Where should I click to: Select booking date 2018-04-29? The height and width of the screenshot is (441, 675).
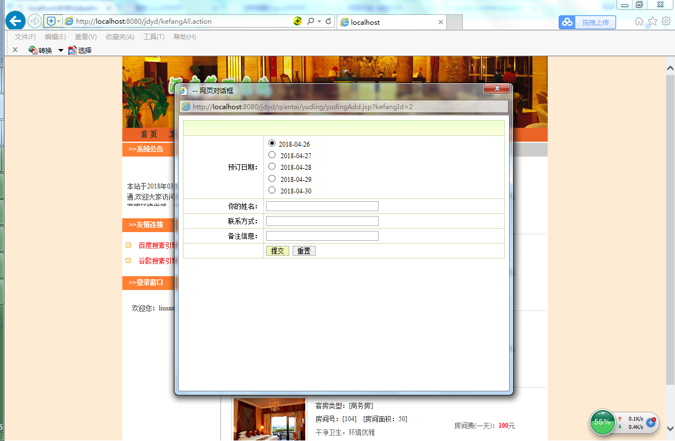pyautogui.click(x=272, y=178)
